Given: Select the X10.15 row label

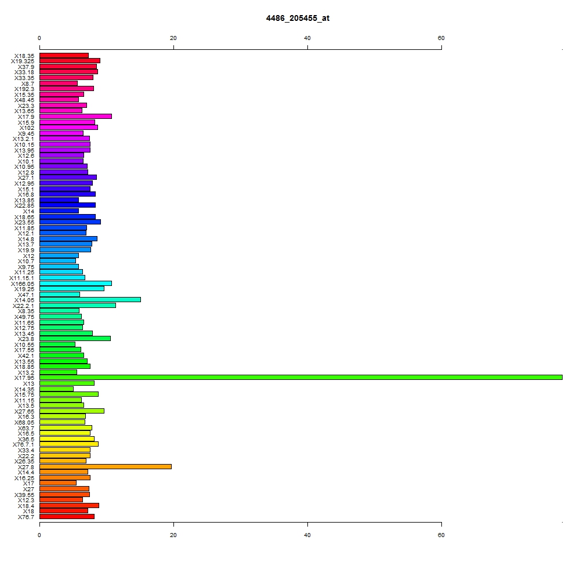Looking at the screenshot, I should tap(24, 145).
